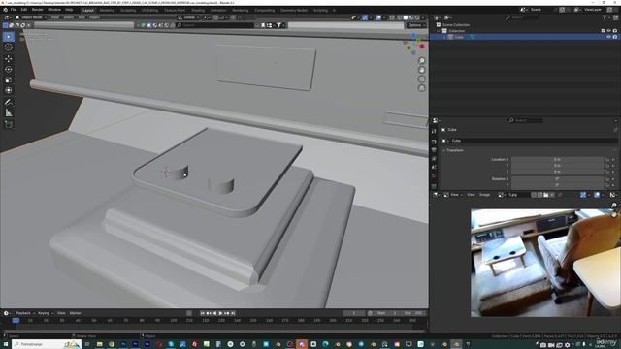Toggle Cube render camera icon in outliner
The image size is (621, 349).
coord(614,37)
